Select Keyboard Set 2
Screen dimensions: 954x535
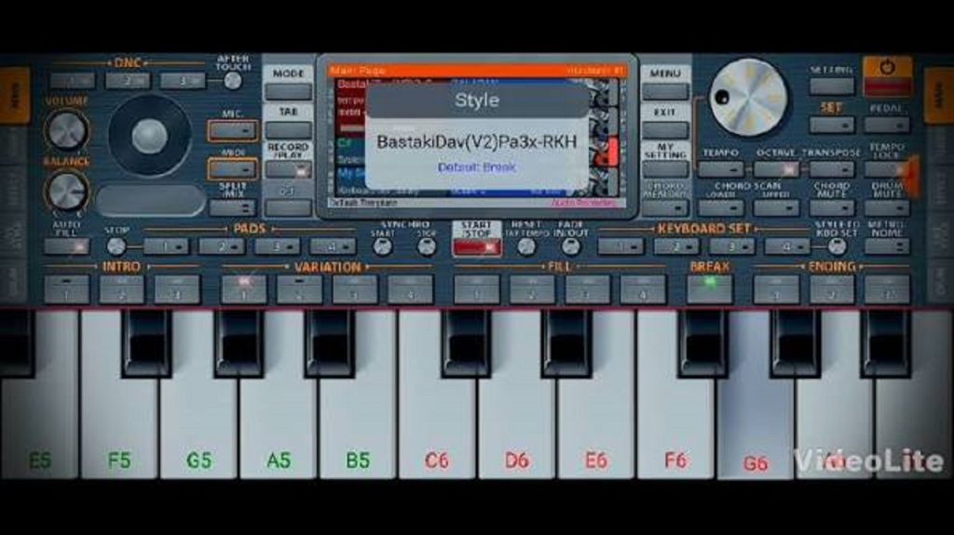tap(676, 247)
